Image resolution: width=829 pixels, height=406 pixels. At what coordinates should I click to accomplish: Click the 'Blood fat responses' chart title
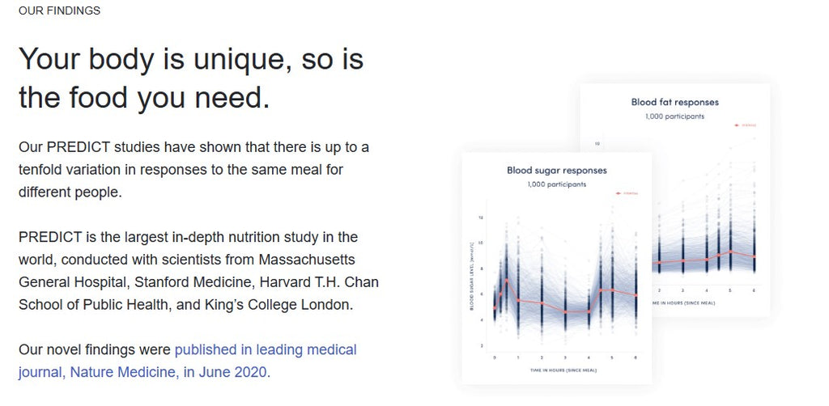(x=674, y=102)
